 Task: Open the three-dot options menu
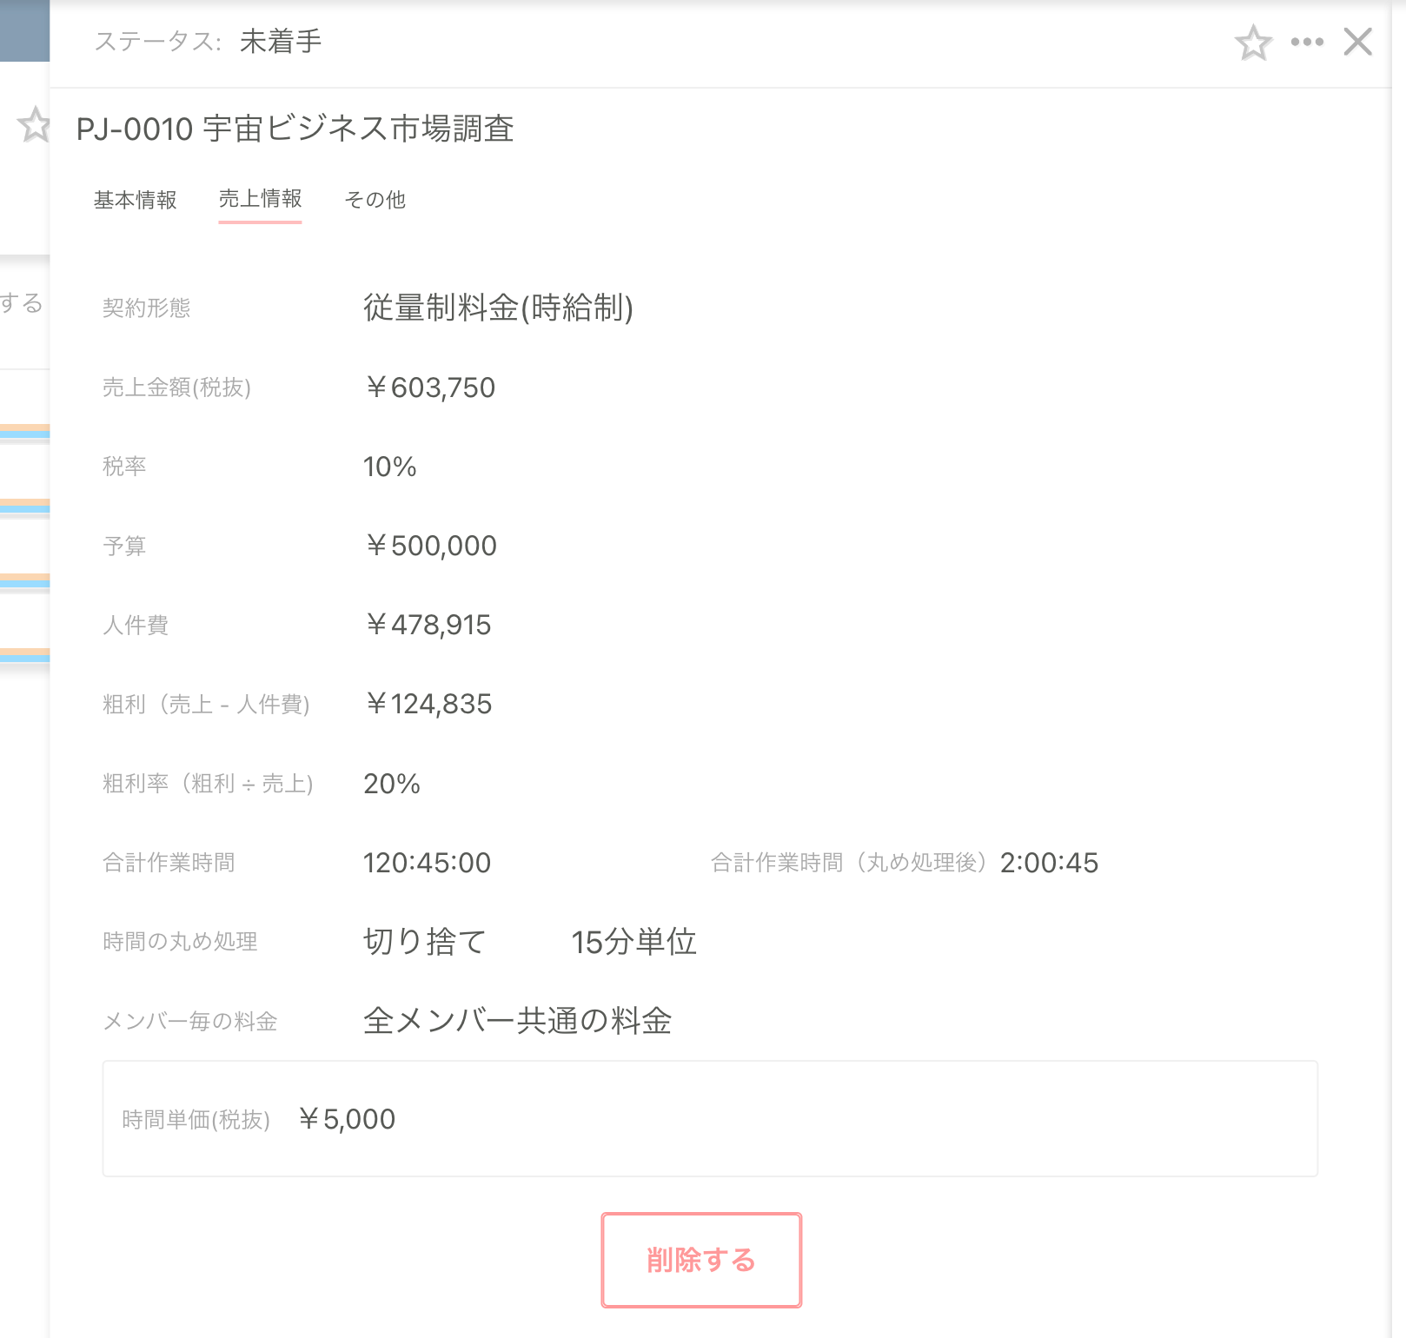pyautogui.click(x=1307, y=41)
